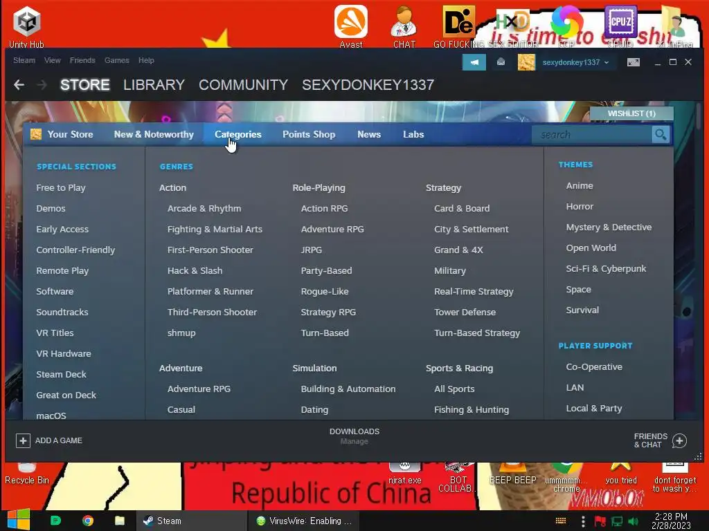Click the taskbar clock and date

click(x=671, y=521)
